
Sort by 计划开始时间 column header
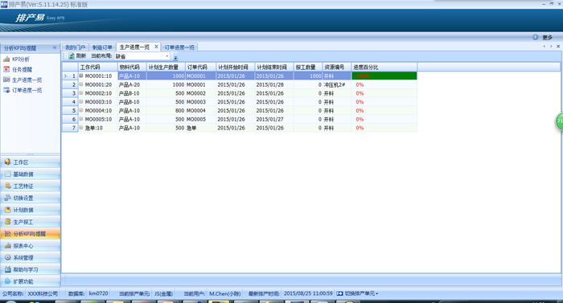pyautogui.click(x=236, y=68)
